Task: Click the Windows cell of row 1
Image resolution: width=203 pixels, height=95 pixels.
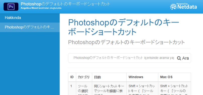Action: coord(142,88)
